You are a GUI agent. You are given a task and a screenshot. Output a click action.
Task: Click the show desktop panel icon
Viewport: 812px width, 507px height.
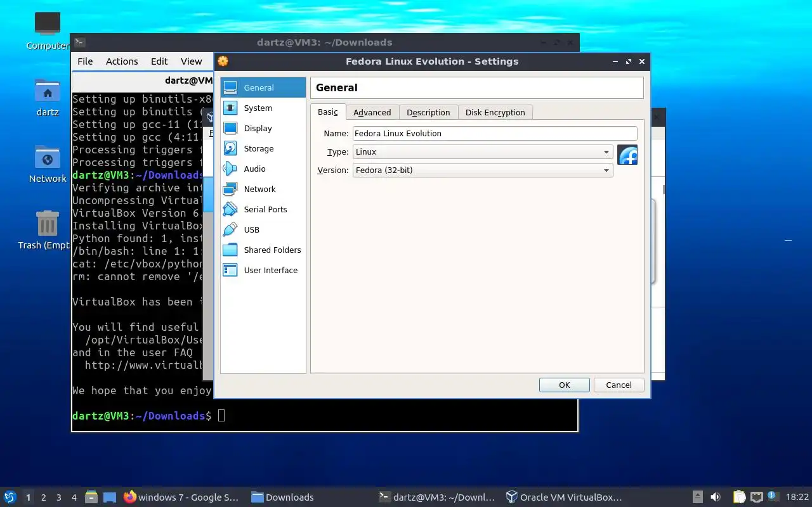click(x=110, y=497)
